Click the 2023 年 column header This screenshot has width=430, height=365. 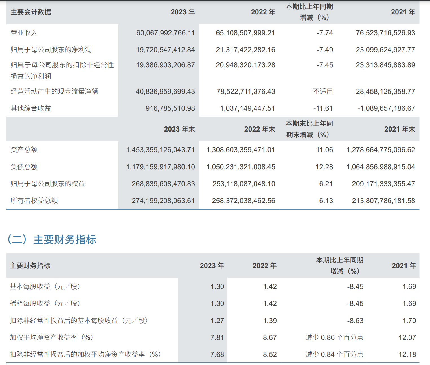click(x=182, y=12)
